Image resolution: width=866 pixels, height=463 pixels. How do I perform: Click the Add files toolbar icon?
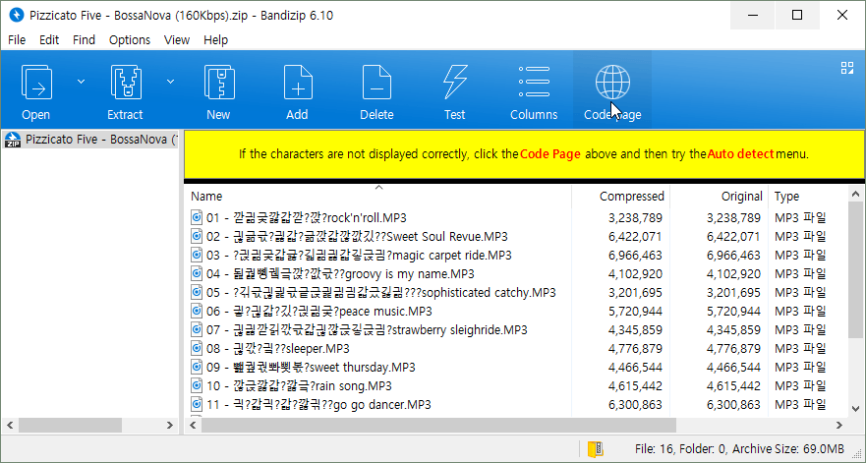click(x=297, y=84)
